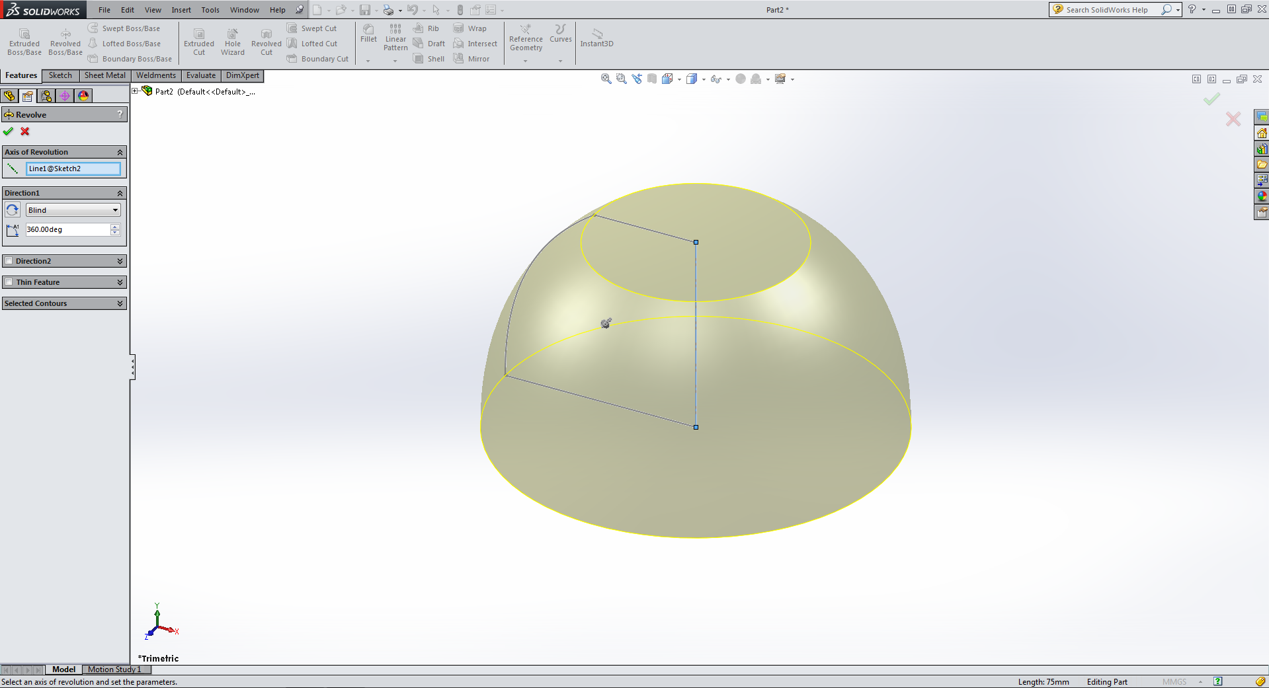Click the Lofted Cut button

point(312,44)
